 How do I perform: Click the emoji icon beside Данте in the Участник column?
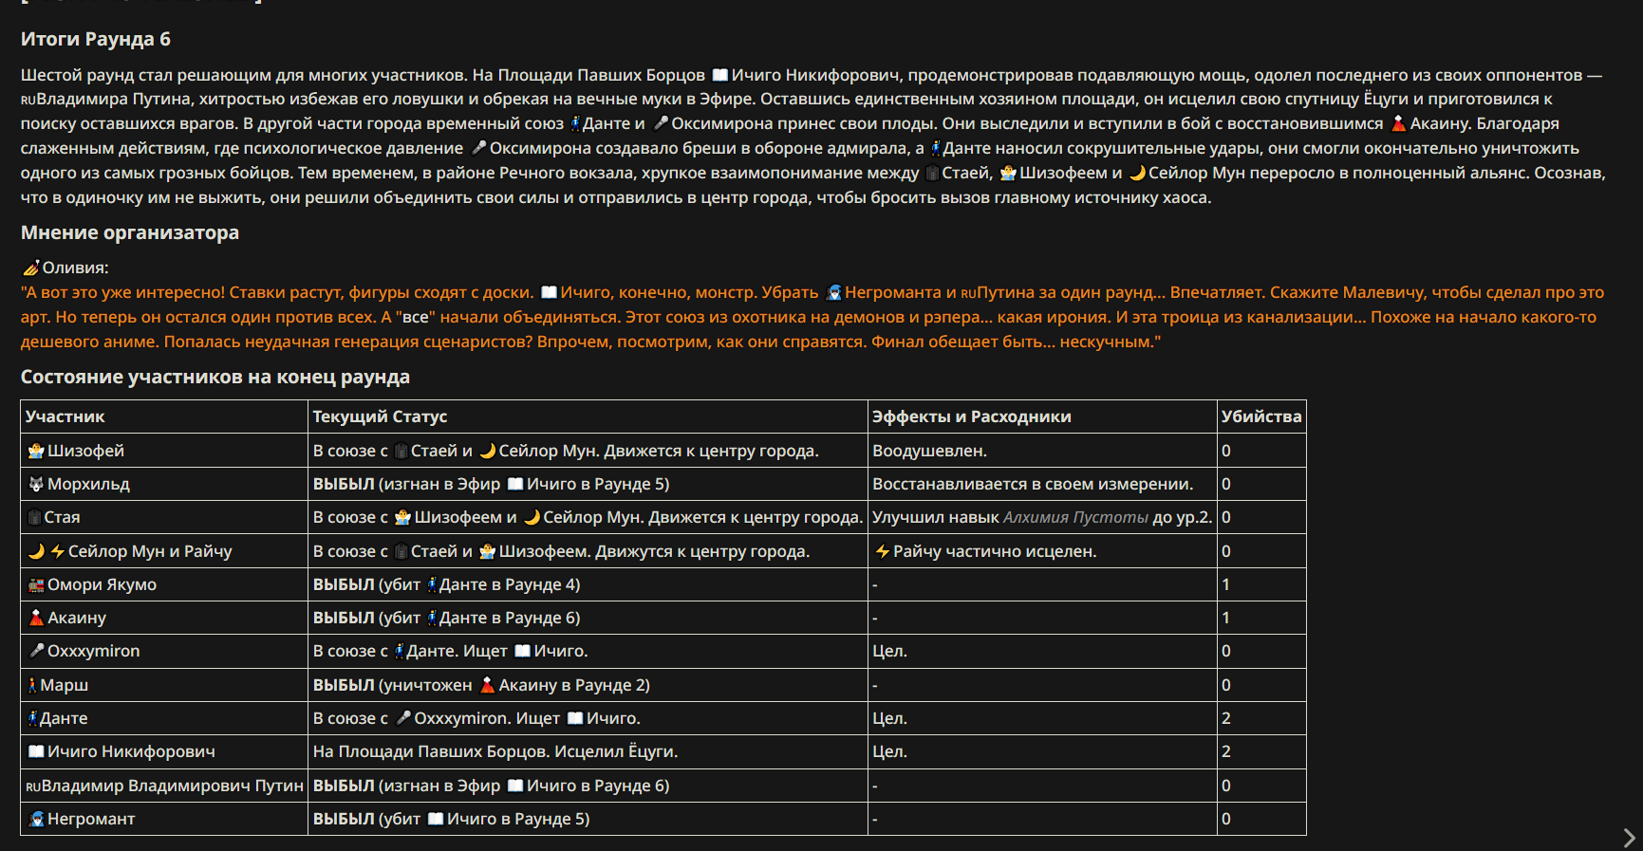[x=32, y=718]
